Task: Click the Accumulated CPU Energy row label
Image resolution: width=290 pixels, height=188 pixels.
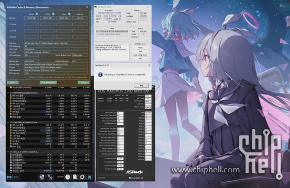Action: (22, 87)
